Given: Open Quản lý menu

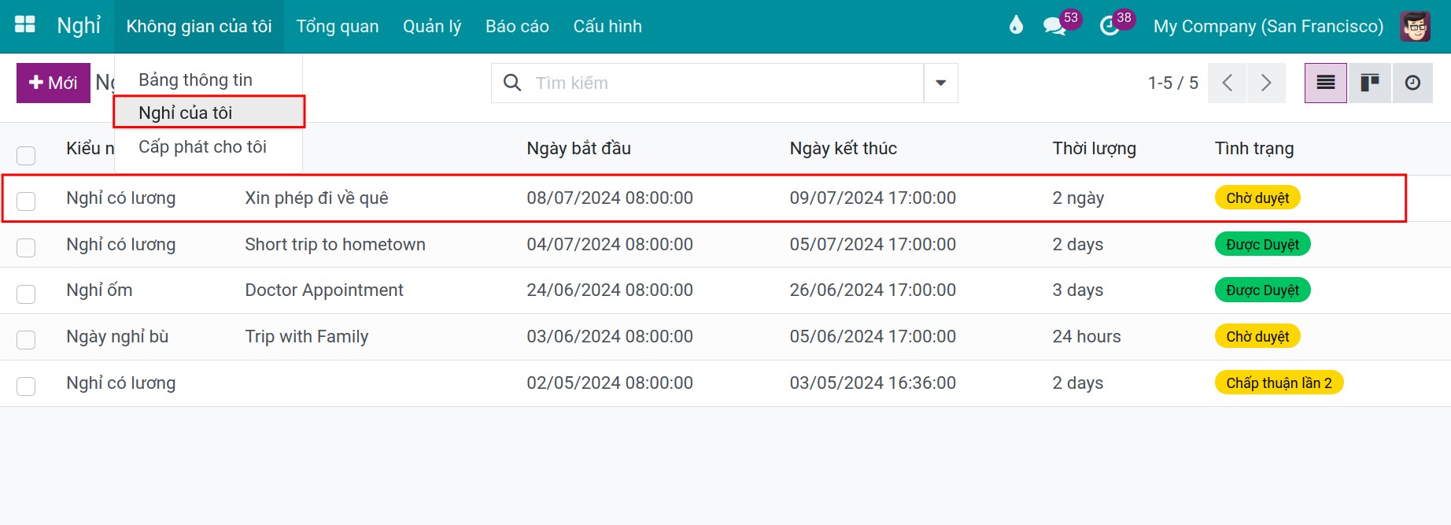Looking at the screenshot, I should click(432, 26).
